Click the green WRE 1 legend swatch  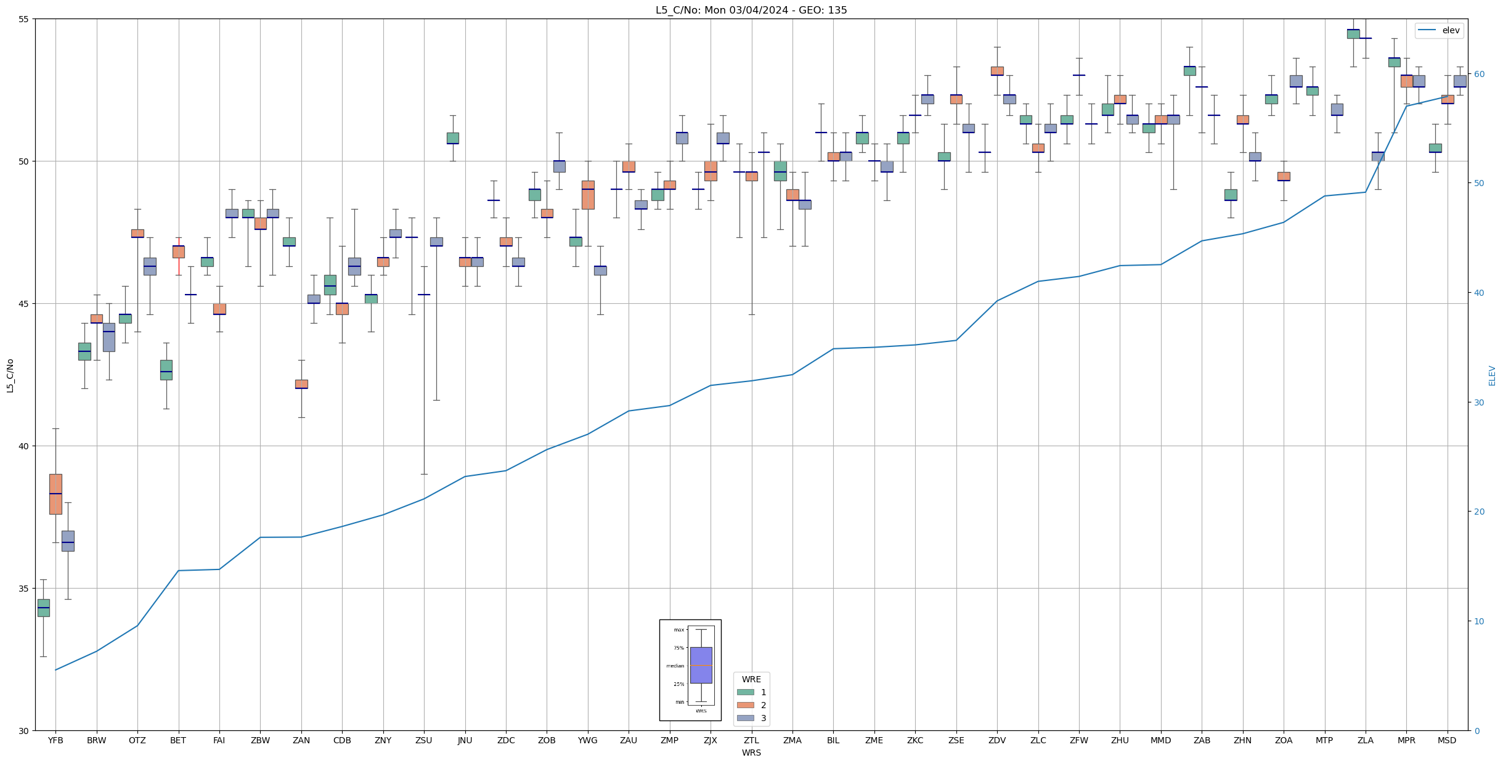tap(745, 692)
